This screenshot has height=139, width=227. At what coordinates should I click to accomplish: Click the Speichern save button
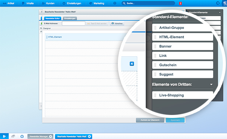point(175,120)
